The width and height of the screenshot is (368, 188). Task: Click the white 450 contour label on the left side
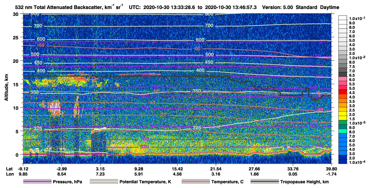(38, 63)
